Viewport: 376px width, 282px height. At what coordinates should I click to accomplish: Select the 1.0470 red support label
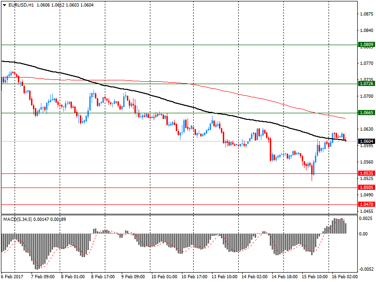(367, 204)
